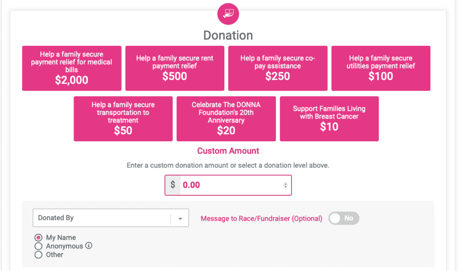The width and height of the screenshot is (465, 271).
Task: Open the Donated By dropdown arrow
Action: [x=180, y=218]
